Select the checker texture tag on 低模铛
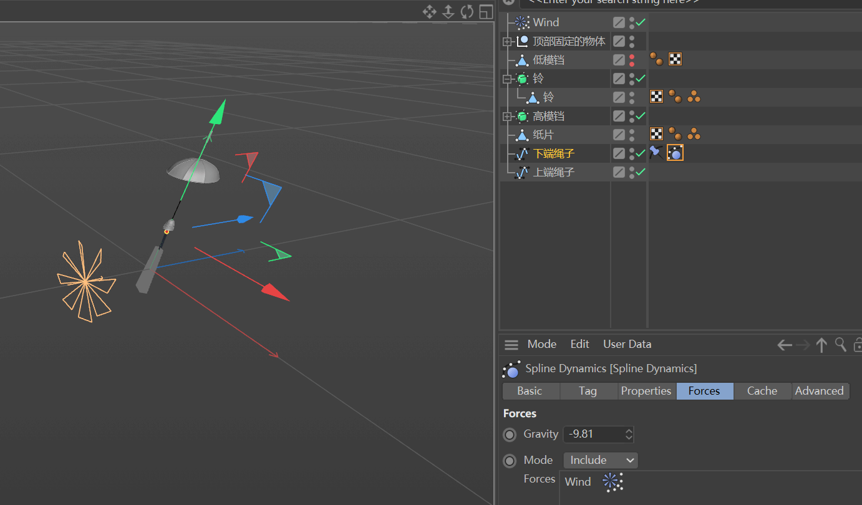862x505 pixels. [675, 59]
